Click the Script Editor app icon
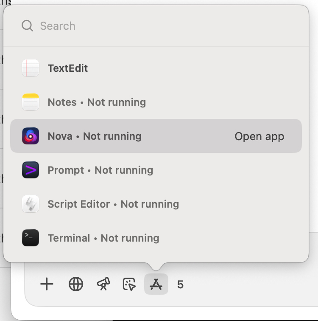The height and width of the screenshot is (321, 318). coord(31,204)
